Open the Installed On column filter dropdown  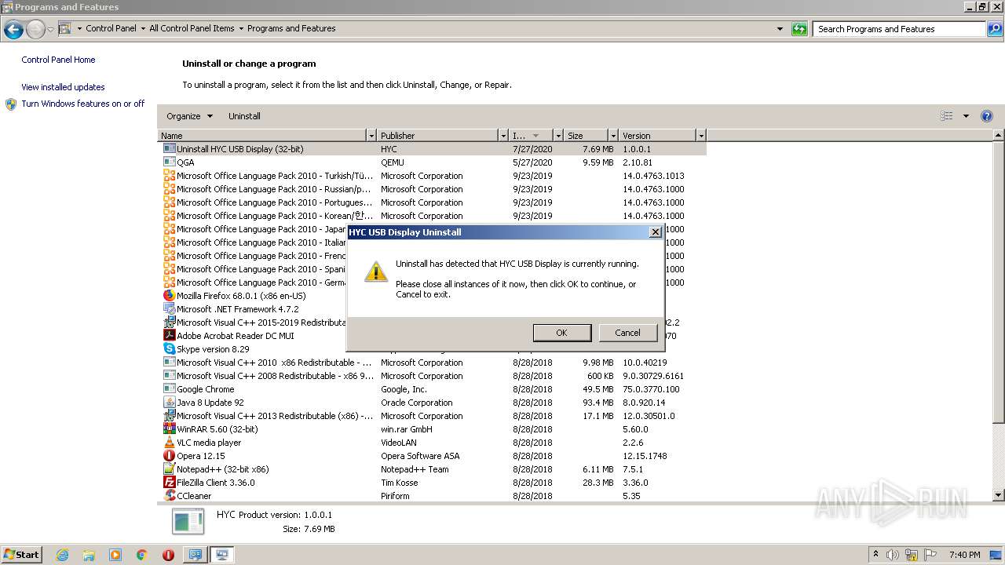(558, 136)
